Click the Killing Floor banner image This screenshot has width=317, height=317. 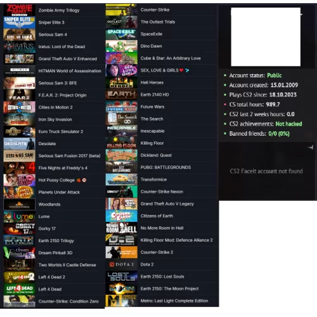point(121,143)
